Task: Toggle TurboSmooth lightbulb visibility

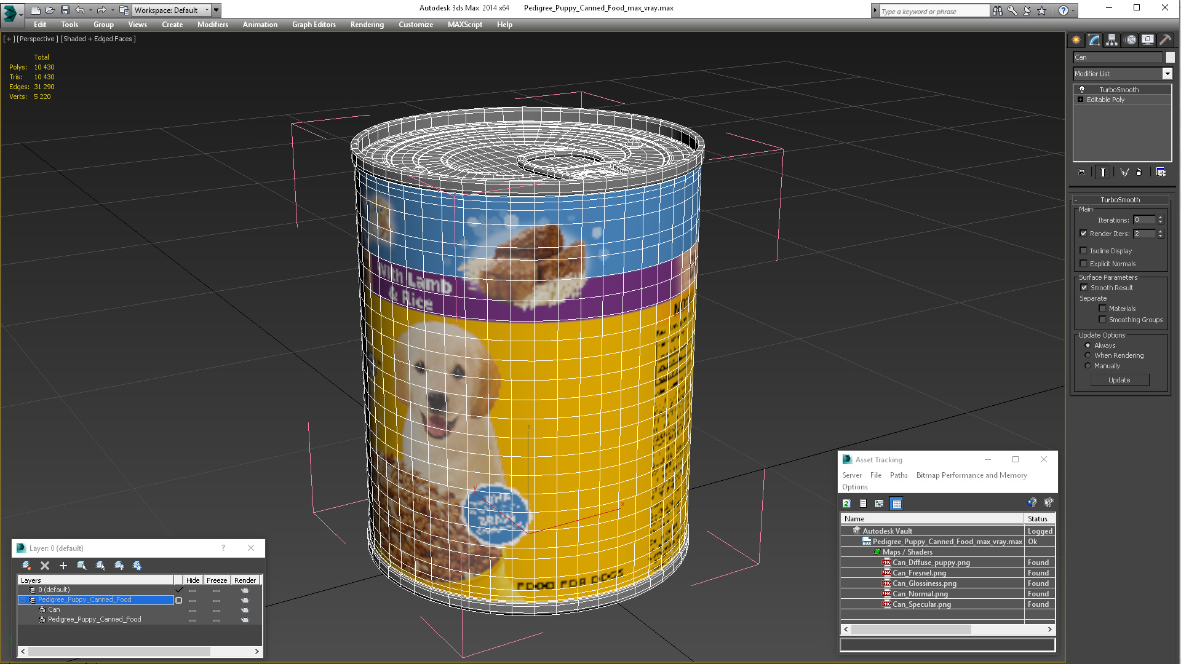Action: 1082,90
